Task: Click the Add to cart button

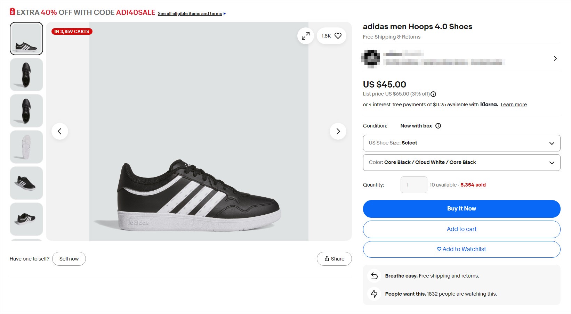Action: (461, 229)
